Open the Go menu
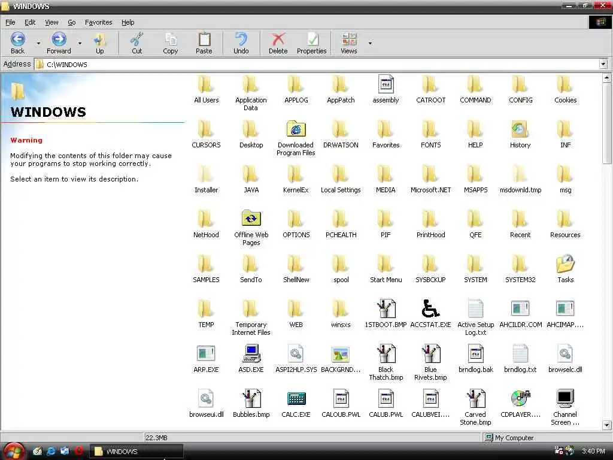 [x=72, y=22]
